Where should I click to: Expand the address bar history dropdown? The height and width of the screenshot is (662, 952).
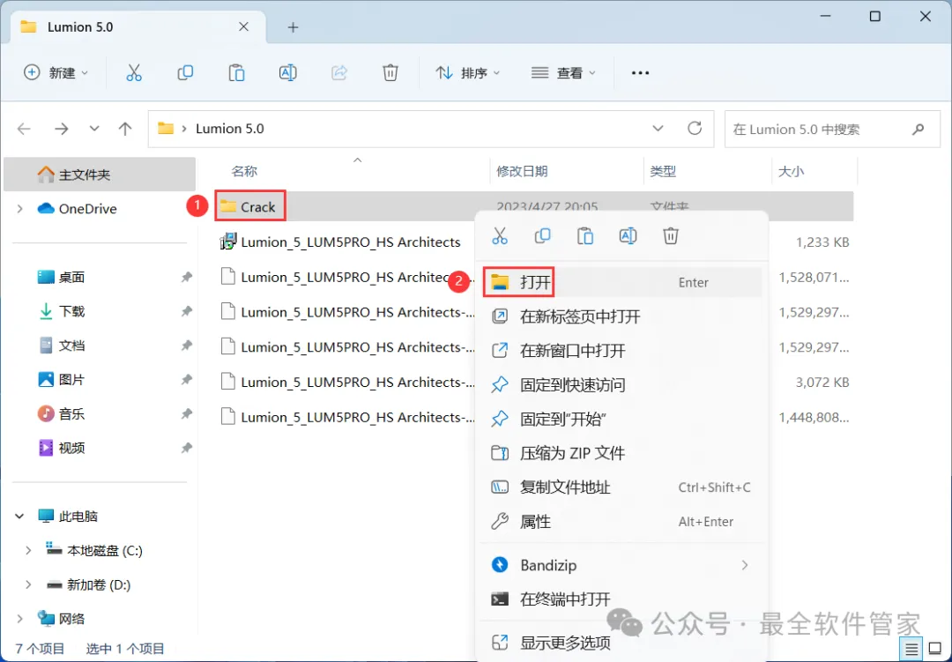click(x=658, y=129)
